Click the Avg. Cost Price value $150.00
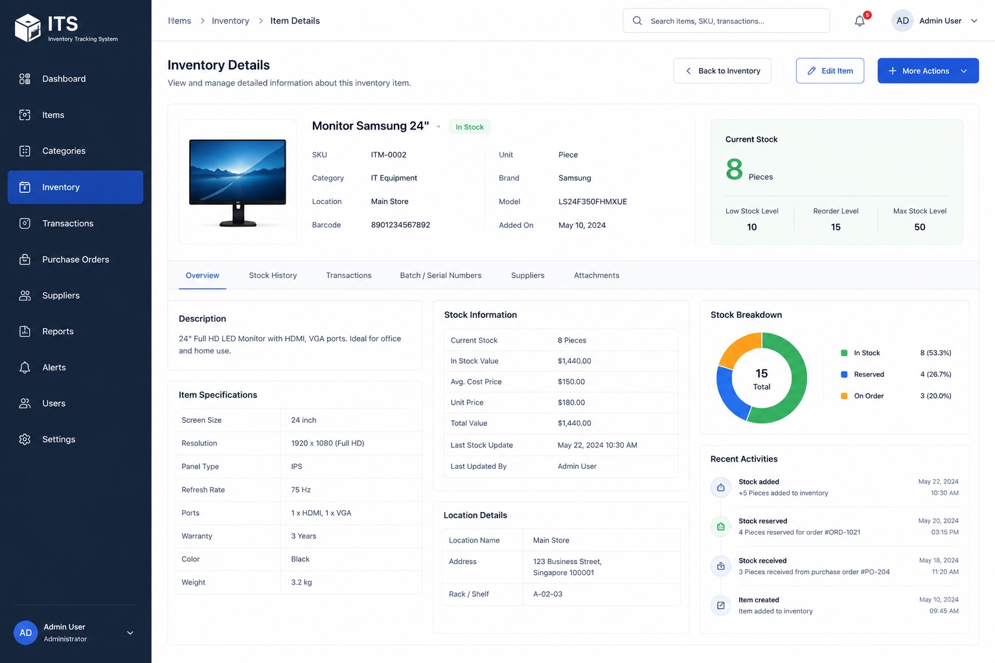The width and height of the screenshot is (995, 663). click(571, 382)
